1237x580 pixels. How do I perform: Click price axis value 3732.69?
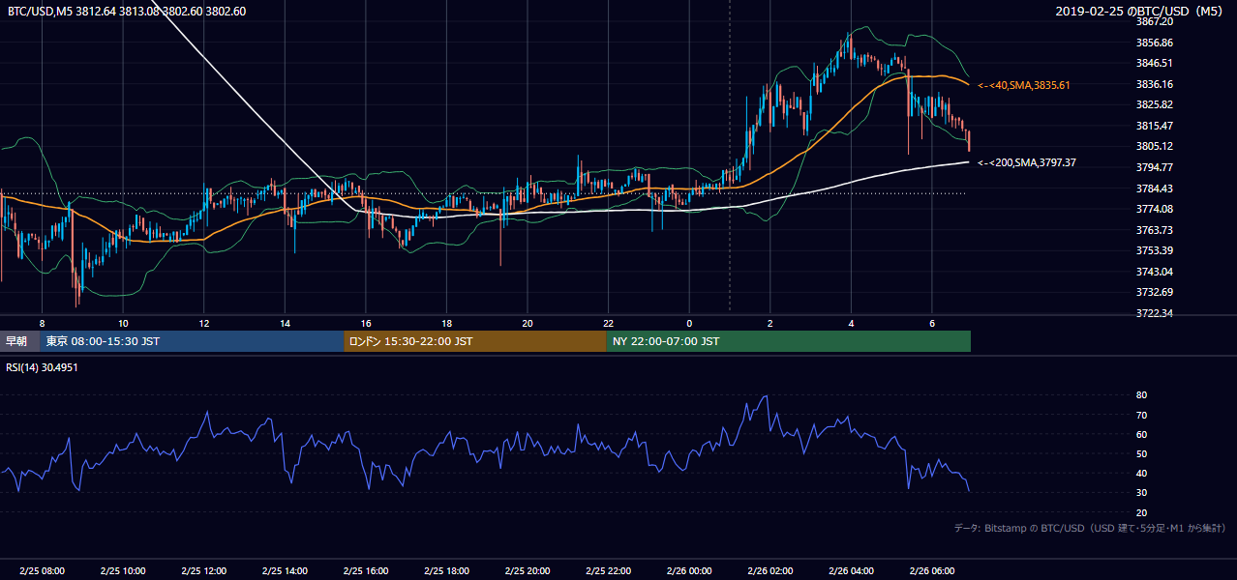1155,292
